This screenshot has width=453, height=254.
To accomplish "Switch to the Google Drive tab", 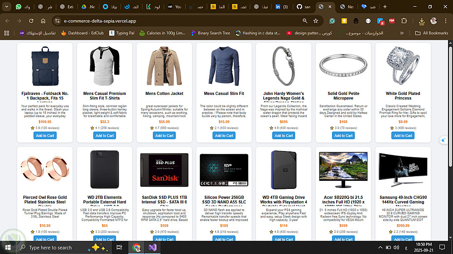I will [x=88, y=6].
